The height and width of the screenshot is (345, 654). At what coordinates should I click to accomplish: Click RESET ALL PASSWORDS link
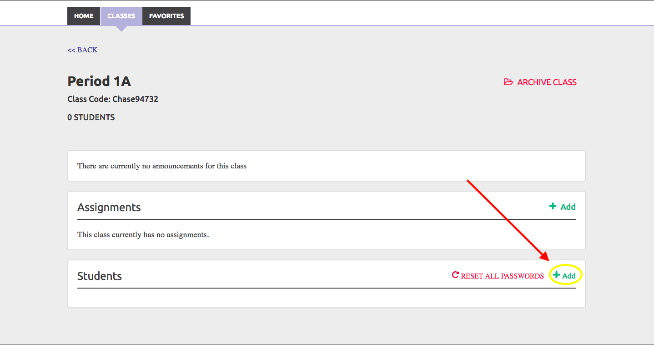click(502, 276)
